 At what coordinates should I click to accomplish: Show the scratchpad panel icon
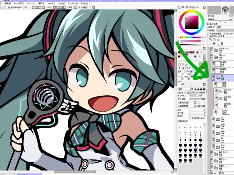(x=198, y=7)
